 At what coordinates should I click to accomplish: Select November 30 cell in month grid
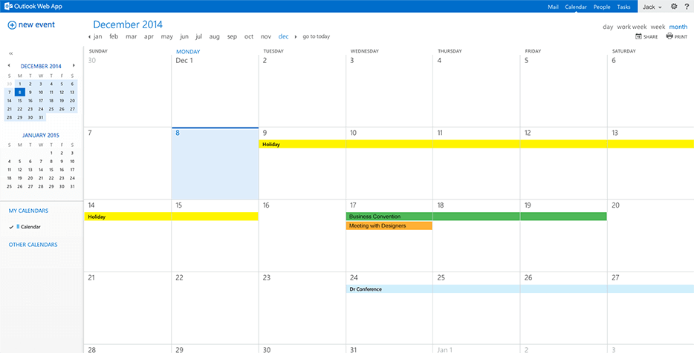[128, 91]
